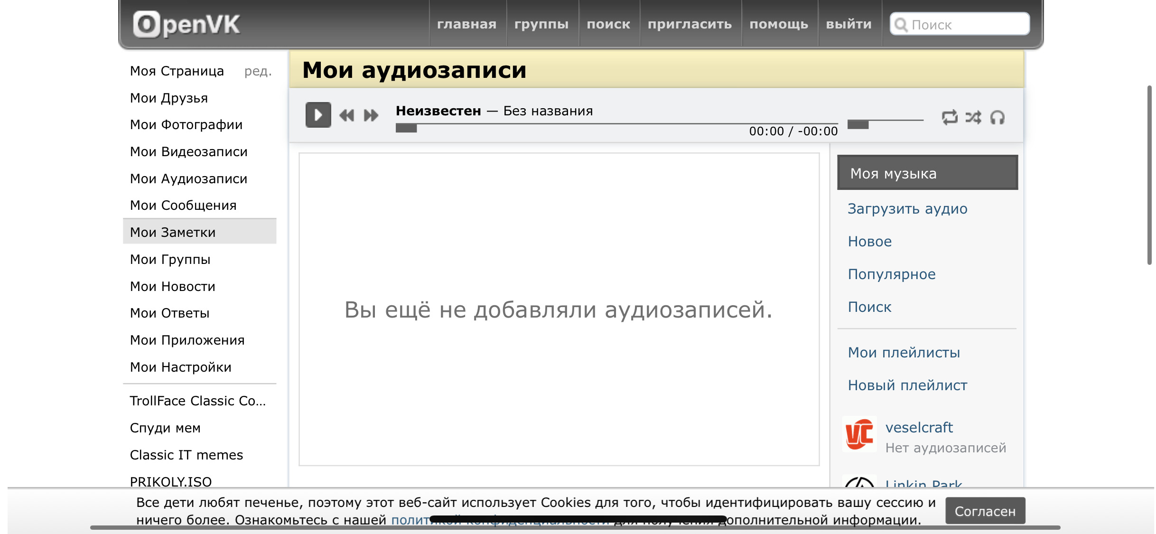Click the audio track progress slider
The width and height of the screenshot is (1156, 534).
tap(617, 125)
